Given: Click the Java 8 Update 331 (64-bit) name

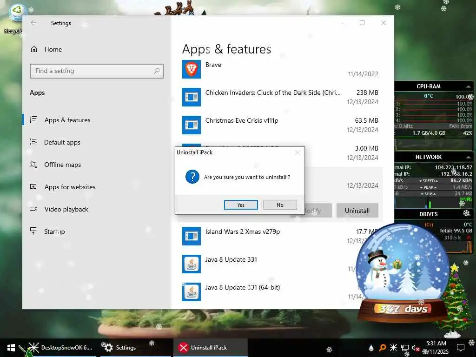Looking at the screenshot, I should click(x=243, y=287).
